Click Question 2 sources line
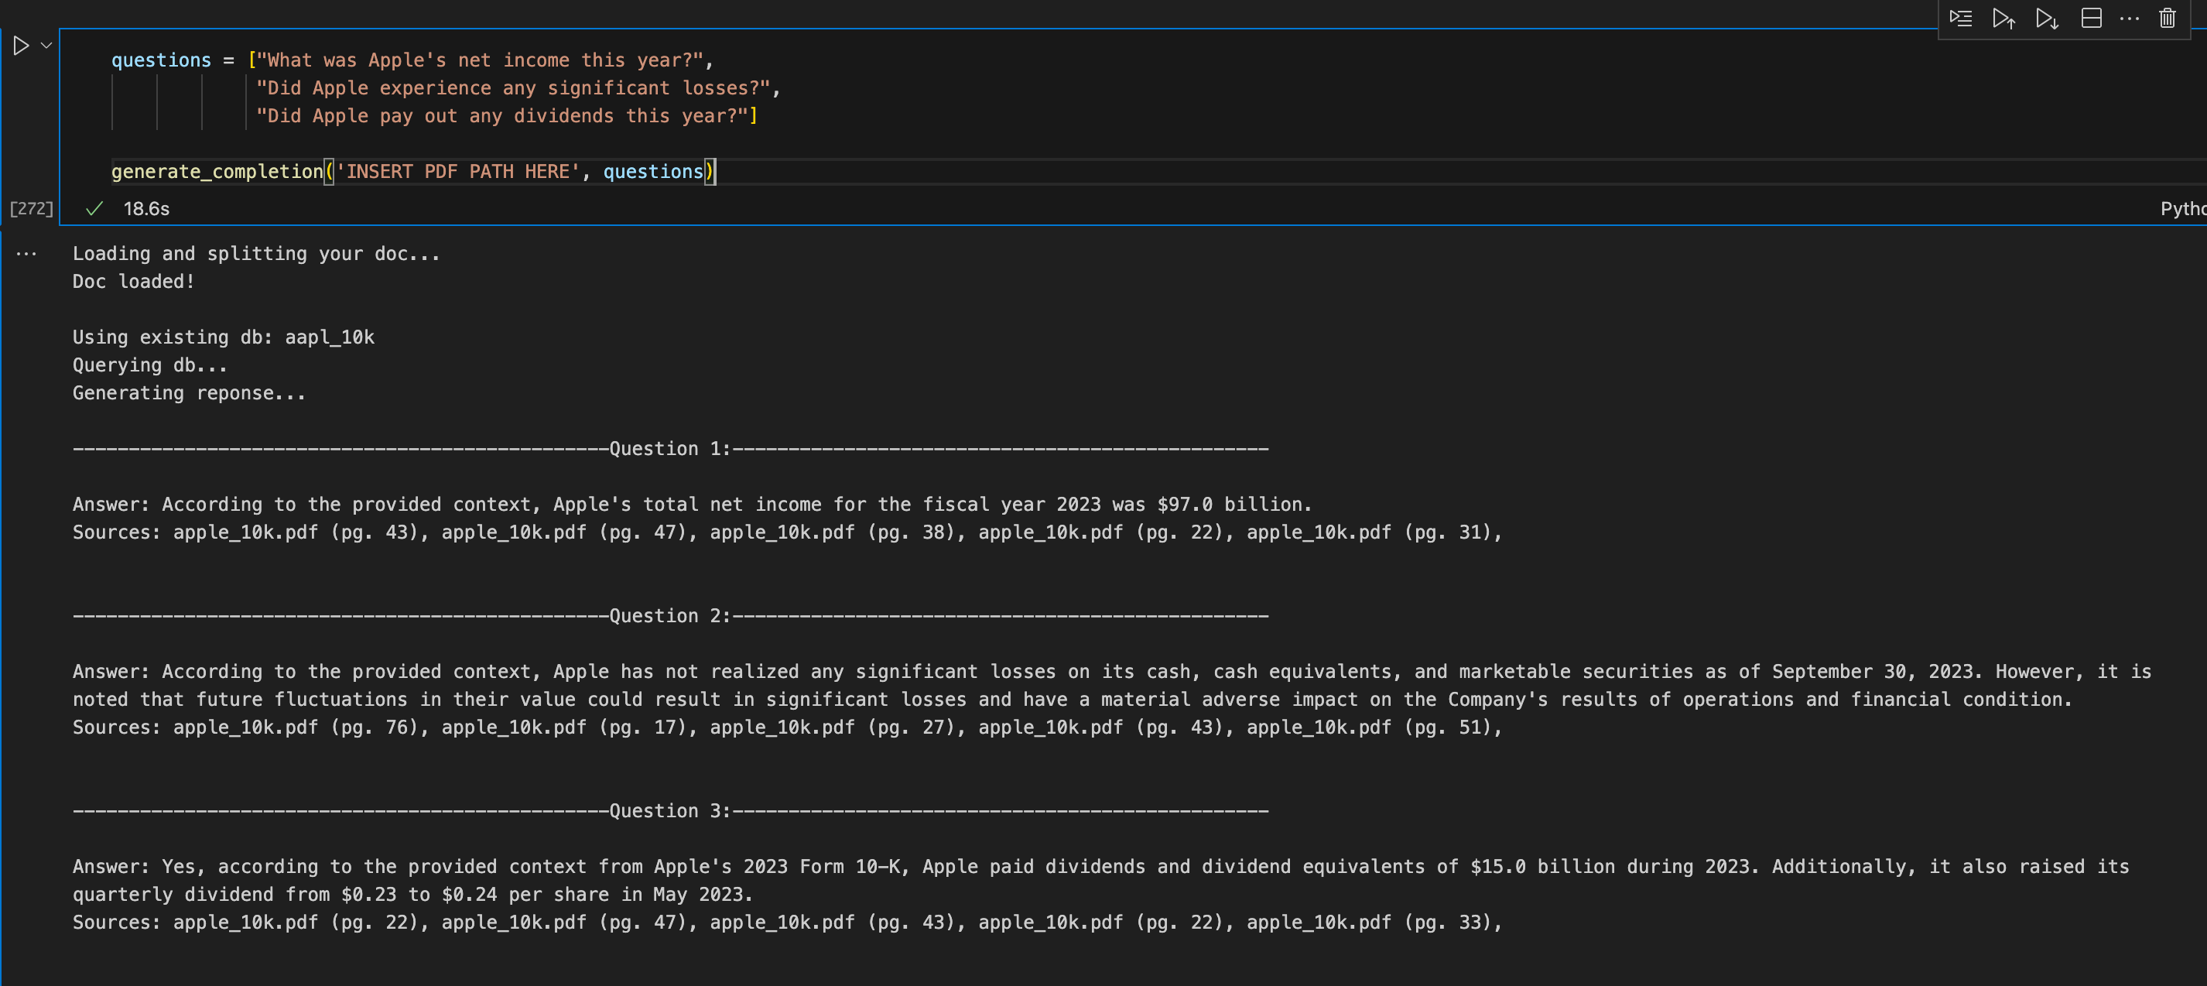Viewport: 2207px width, 986px height. point(785,728)
